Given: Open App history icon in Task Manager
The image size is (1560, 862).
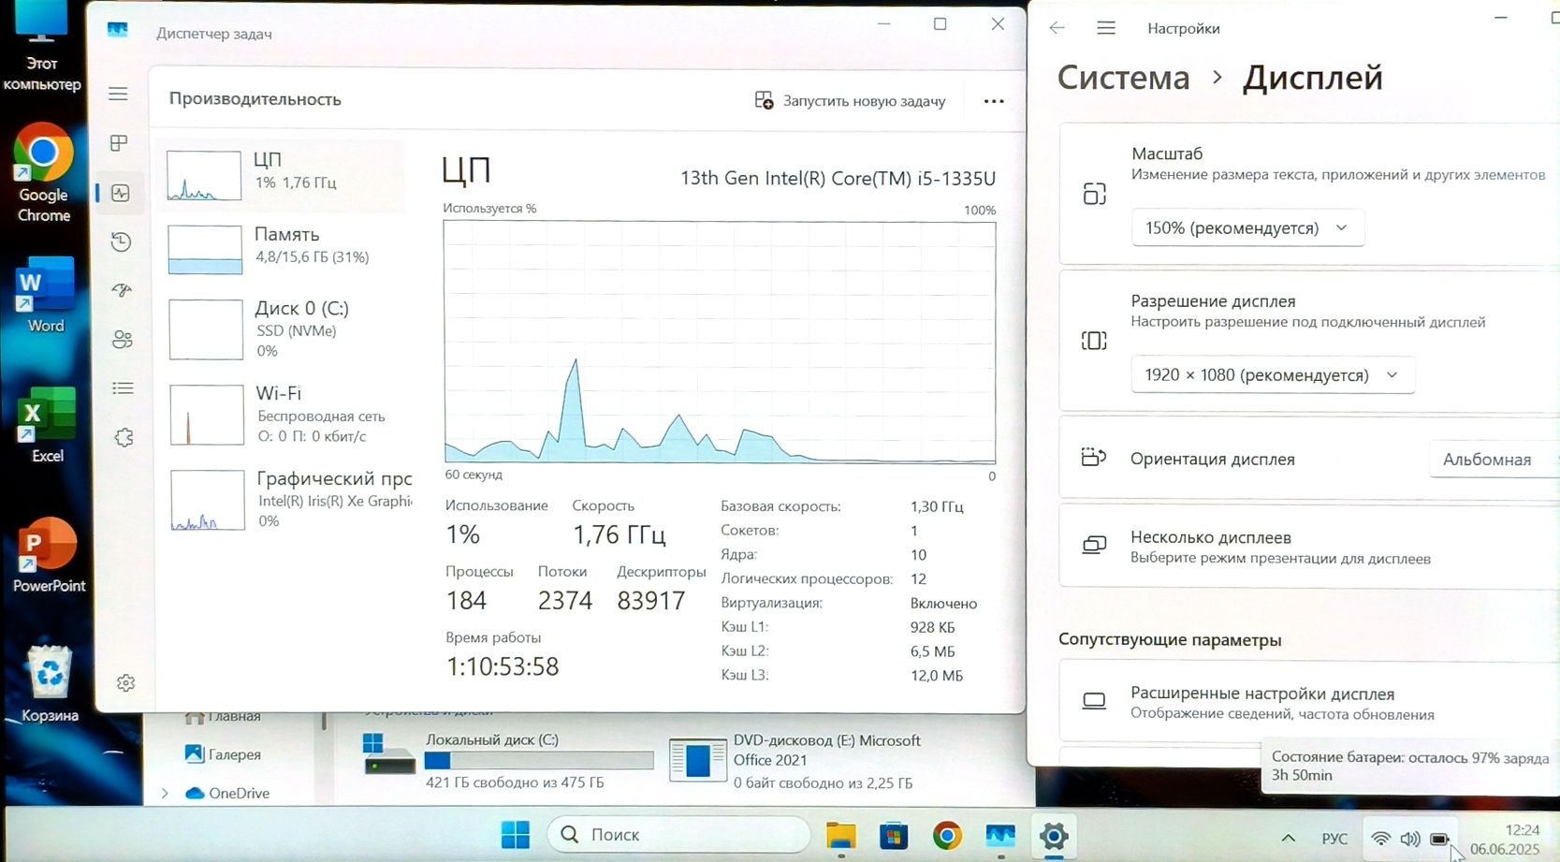Looking at the screenshot, I should tap(121, 241).
